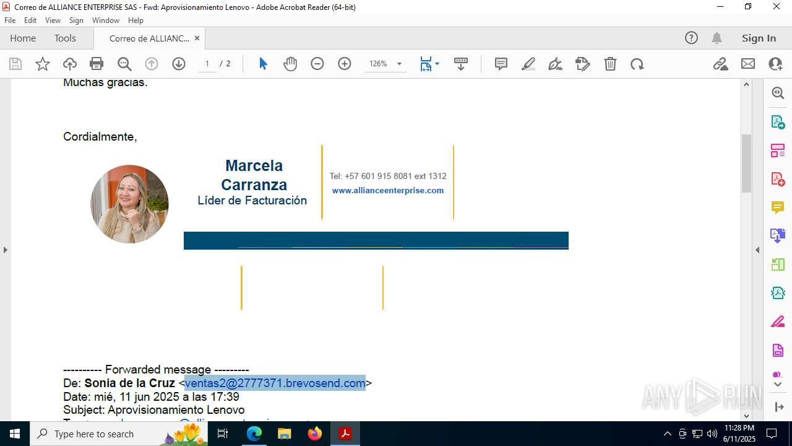Image resolution: width=792 pixels, height=446 pixels.
Task: Click ventas2@2777371.brevosend.com email link
Action: pos(275,383)
